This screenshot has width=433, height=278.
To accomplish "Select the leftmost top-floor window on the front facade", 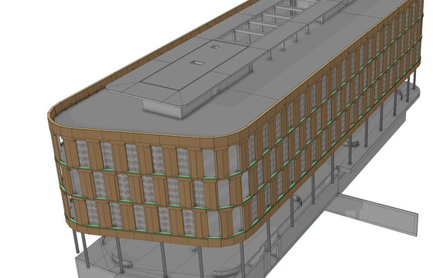I will (x=82, y=154).
